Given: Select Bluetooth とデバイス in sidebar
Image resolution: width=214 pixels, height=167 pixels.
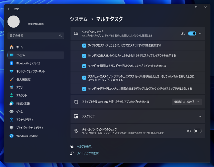Looking at the screenshot, I should (x=36, y=63).
